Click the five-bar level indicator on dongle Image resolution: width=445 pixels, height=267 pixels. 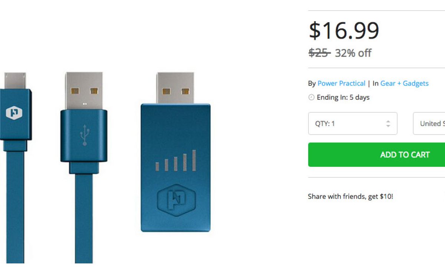pos(176,161)
